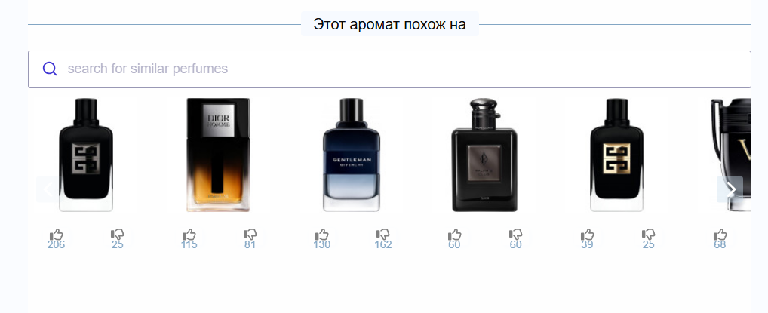Viewport: 768px width, 313px height.
Task: Open the Dior Homme bottle thumbnail
Action: [219, 155]
